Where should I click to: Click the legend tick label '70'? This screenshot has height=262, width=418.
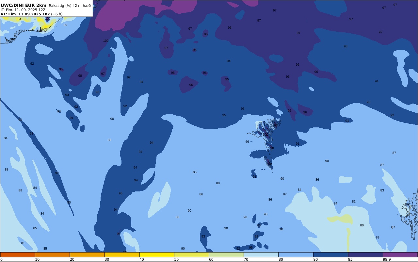click(246, 259)
